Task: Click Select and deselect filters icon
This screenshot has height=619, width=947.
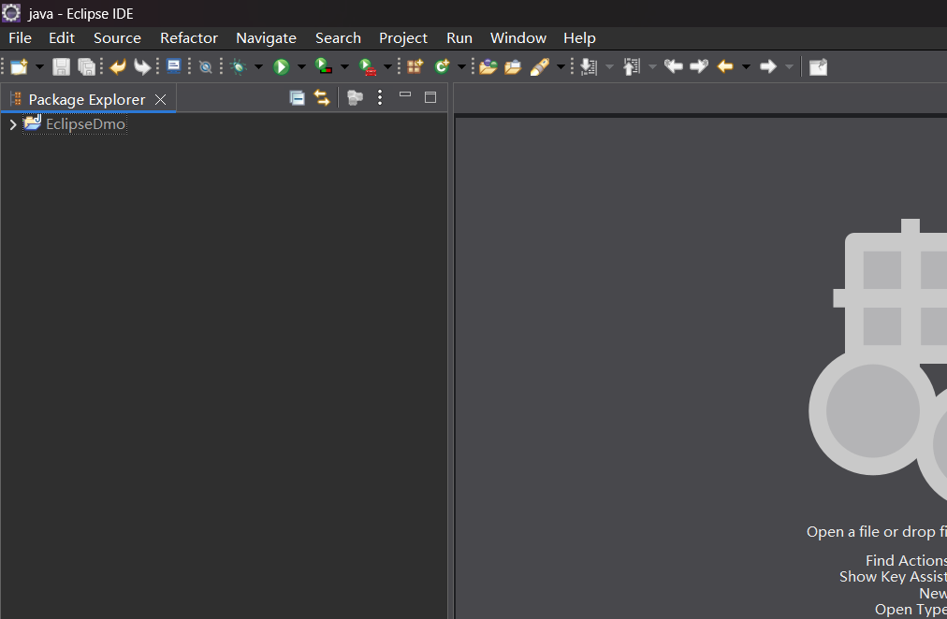Action: (356, 98)
